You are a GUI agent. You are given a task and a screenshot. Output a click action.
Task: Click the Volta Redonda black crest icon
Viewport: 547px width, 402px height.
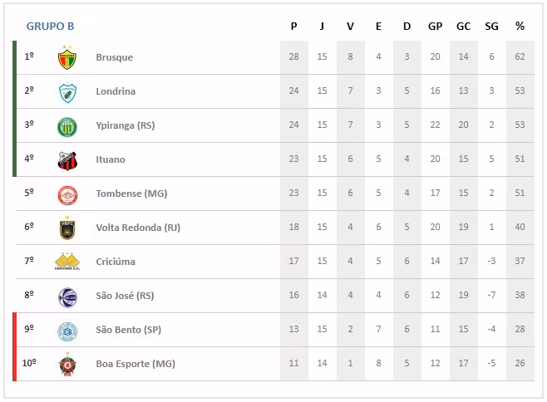click(x=67, y=228)
